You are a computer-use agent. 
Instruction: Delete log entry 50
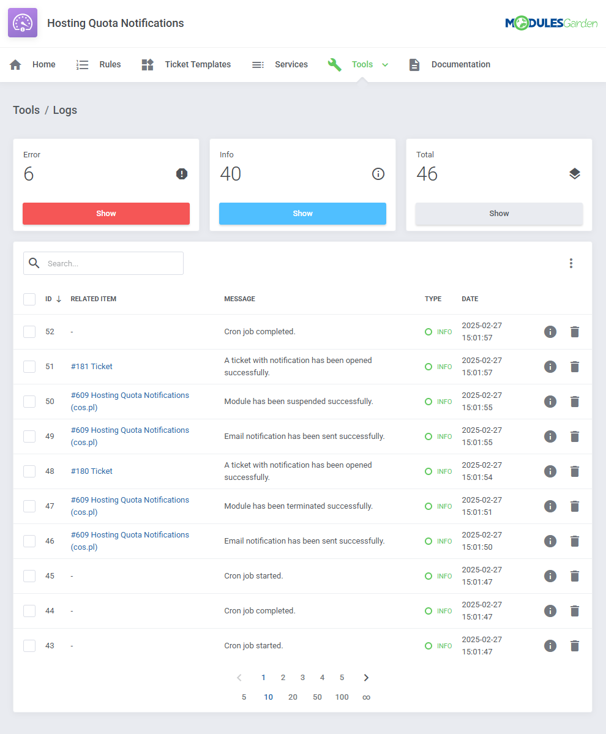(x=575, y=402)
